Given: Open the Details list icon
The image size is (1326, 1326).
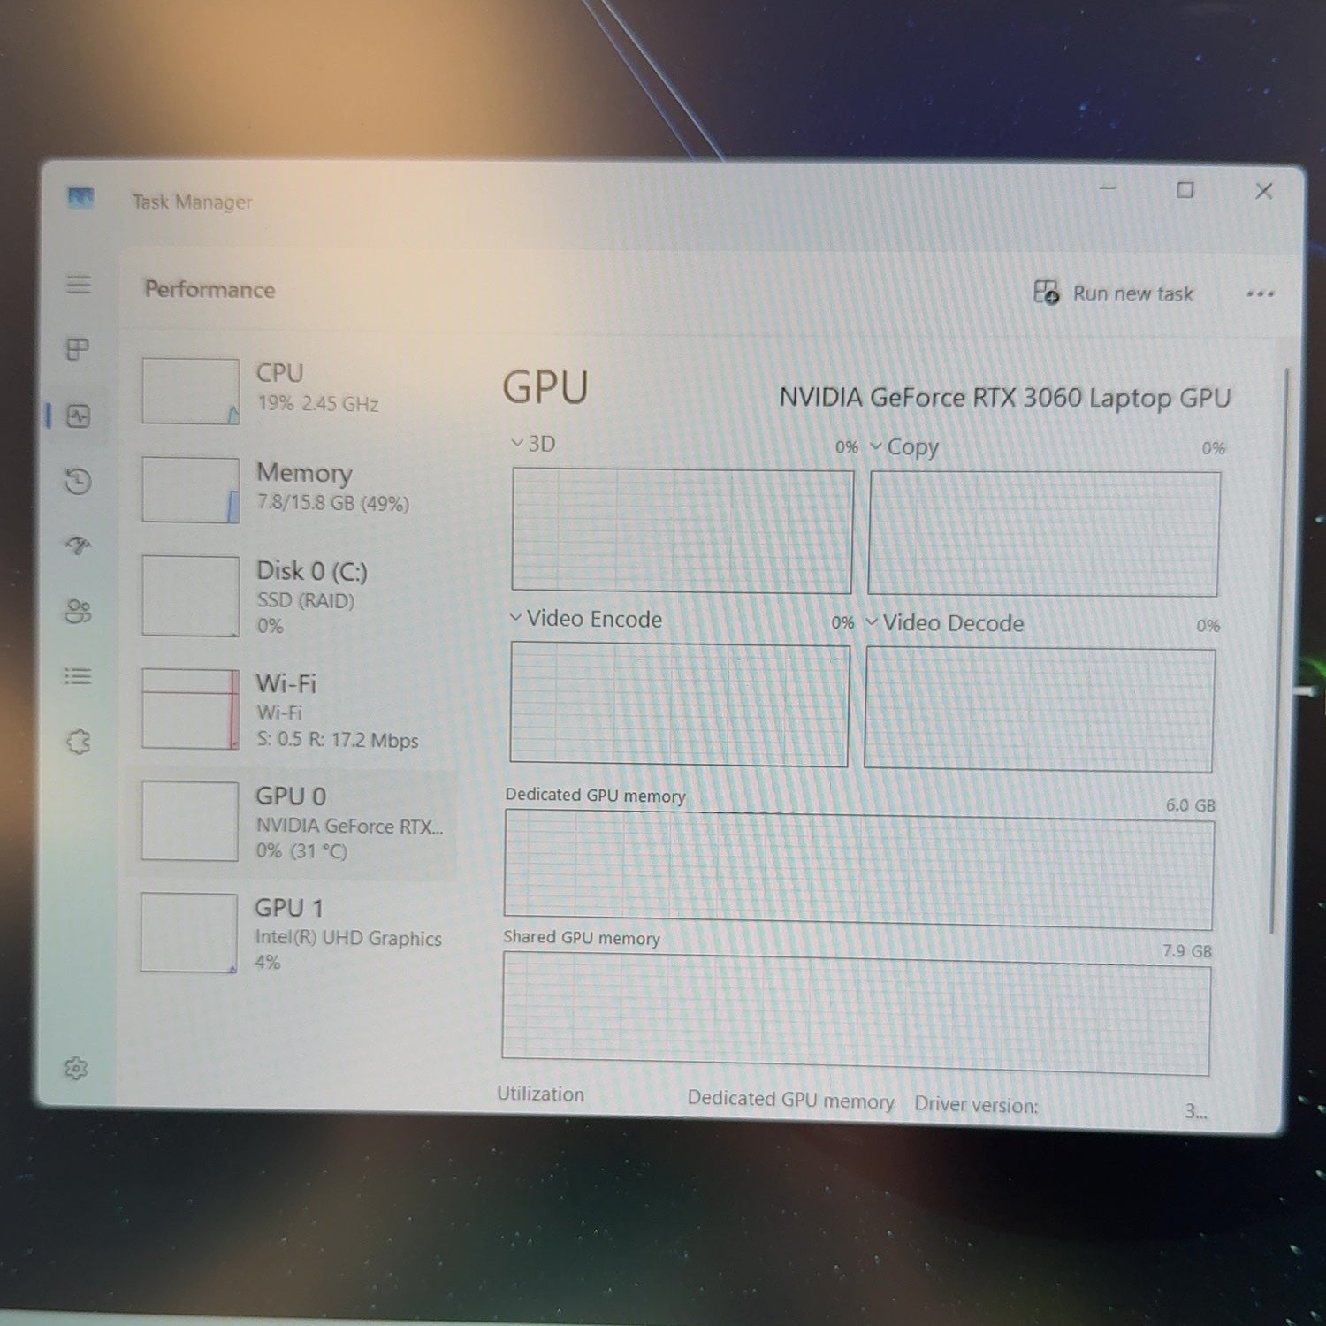Looking at the screenshot, I should click(x=78, y=676).
